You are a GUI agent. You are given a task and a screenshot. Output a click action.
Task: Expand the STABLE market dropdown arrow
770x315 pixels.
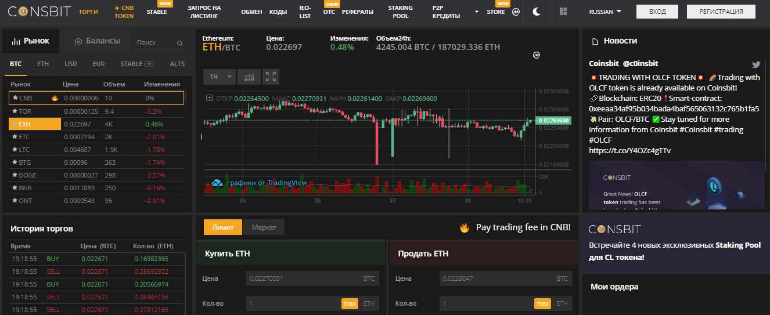pyautogui.click(x=149, y=64)
